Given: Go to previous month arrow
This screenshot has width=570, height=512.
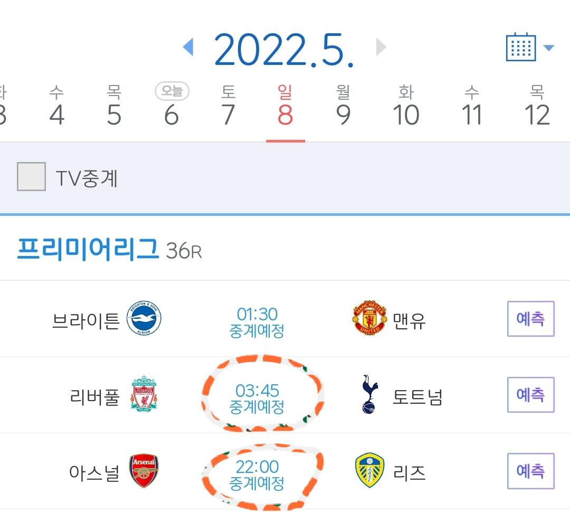Looking at the screenshot, I should 188,48.
